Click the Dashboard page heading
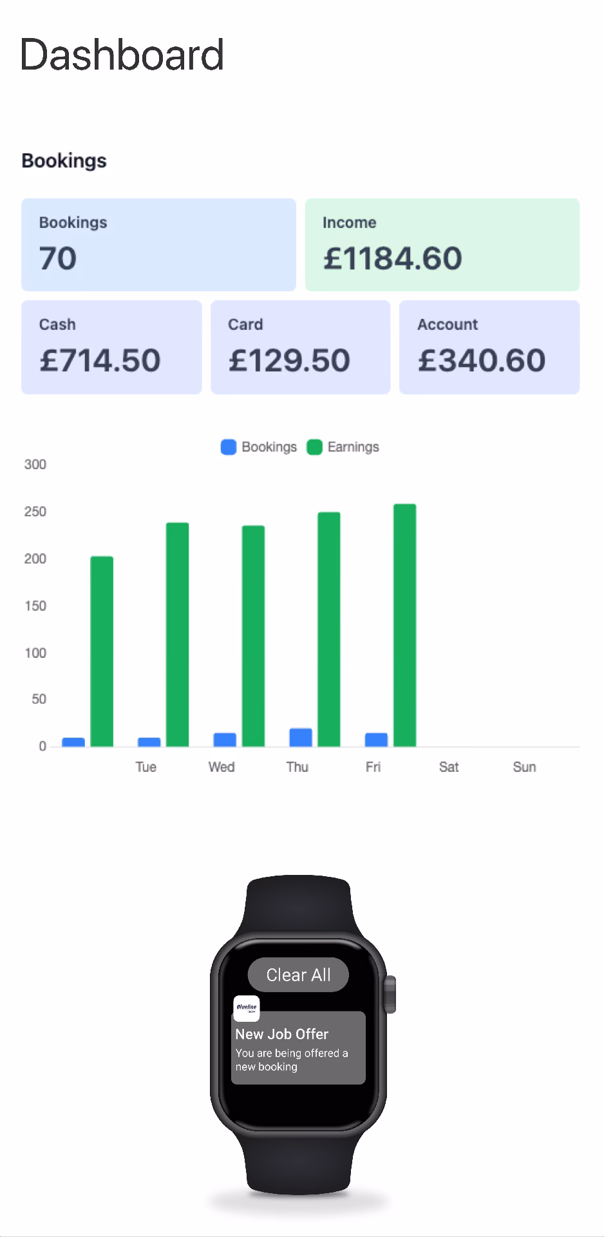Viewport: 604px width, 1237px height. pyautogui.click(x=122, y=55)
